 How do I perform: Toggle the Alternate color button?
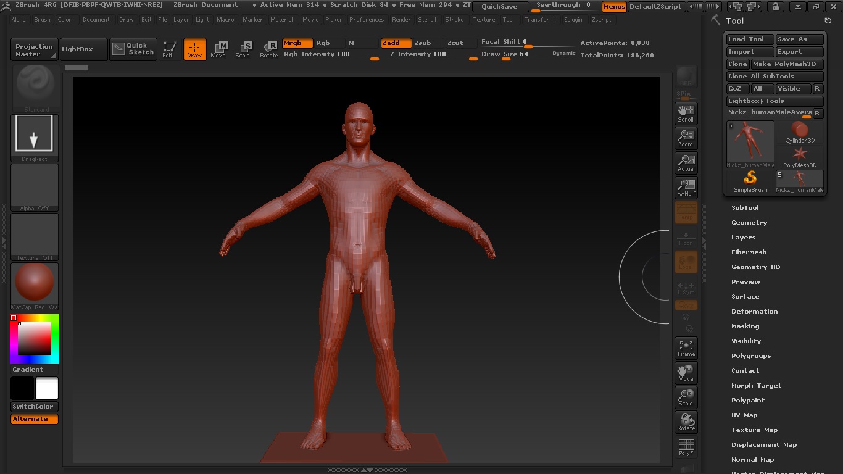click(35, 419)
